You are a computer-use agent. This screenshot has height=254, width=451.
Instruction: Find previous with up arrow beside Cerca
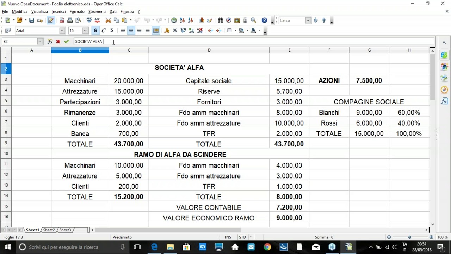(x=324, y=20)
